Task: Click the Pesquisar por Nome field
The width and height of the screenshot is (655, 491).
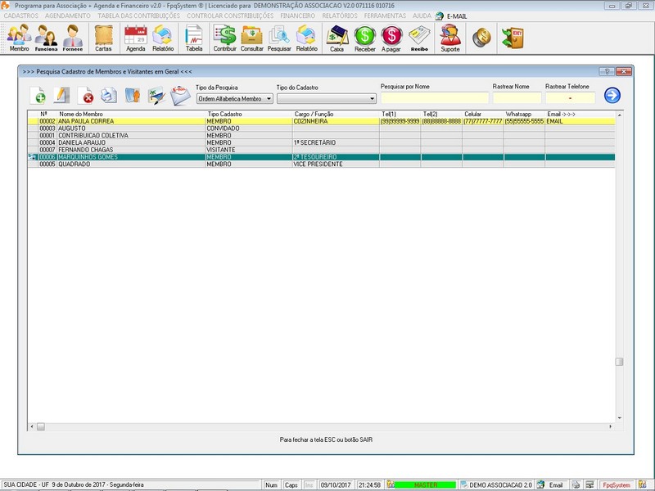Action: coord(434,98)
